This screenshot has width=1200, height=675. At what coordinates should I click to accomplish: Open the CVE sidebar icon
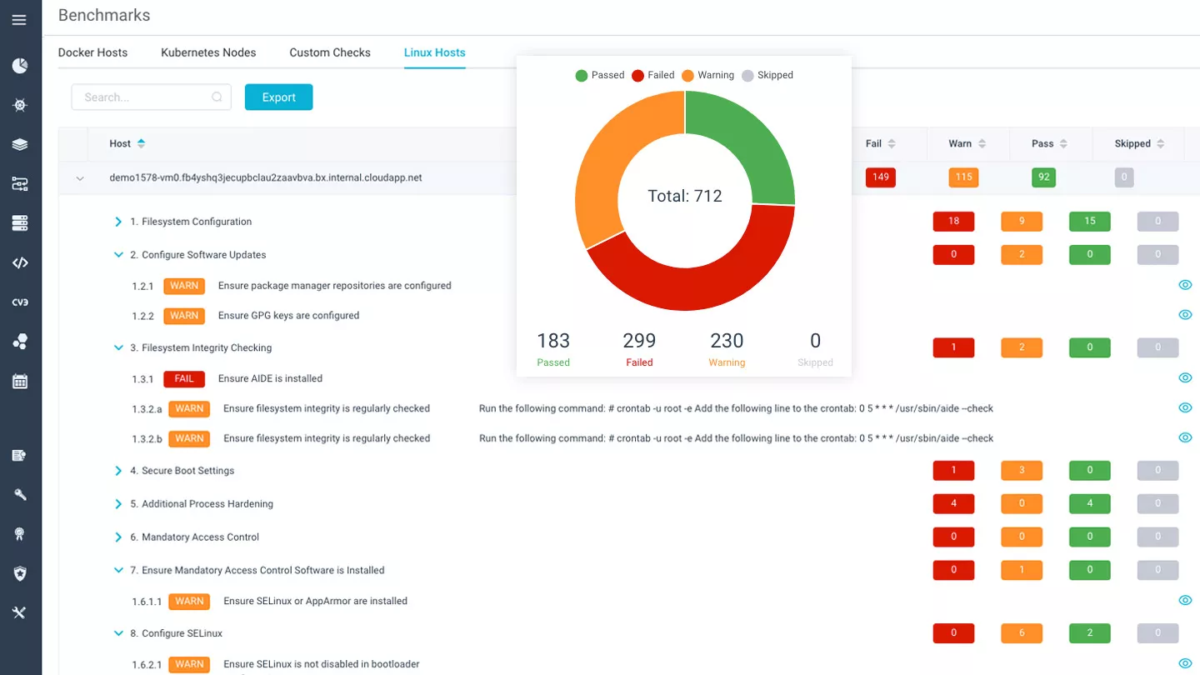point(20,302)
